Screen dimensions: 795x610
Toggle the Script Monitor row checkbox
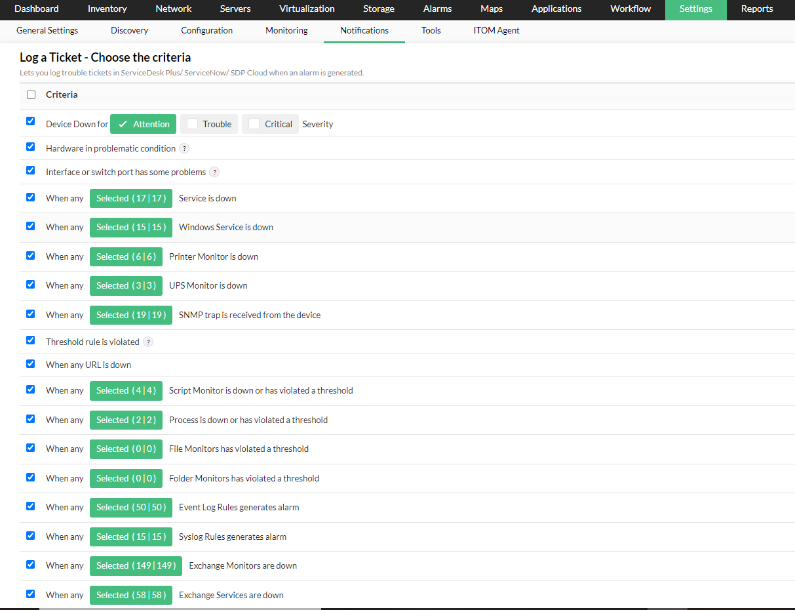30,389
